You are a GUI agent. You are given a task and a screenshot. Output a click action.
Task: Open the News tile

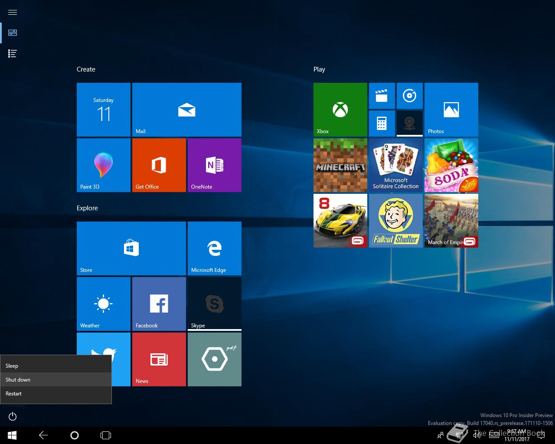coord(159,359)
